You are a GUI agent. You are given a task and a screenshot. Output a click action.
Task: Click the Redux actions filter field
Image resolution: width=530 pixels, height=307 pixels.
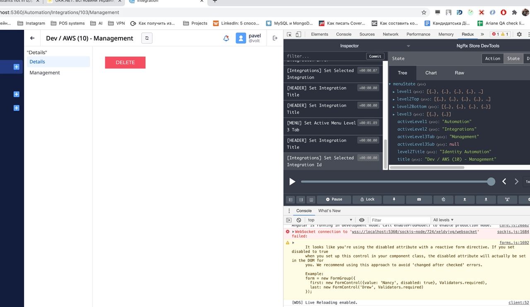coord(325,56)
